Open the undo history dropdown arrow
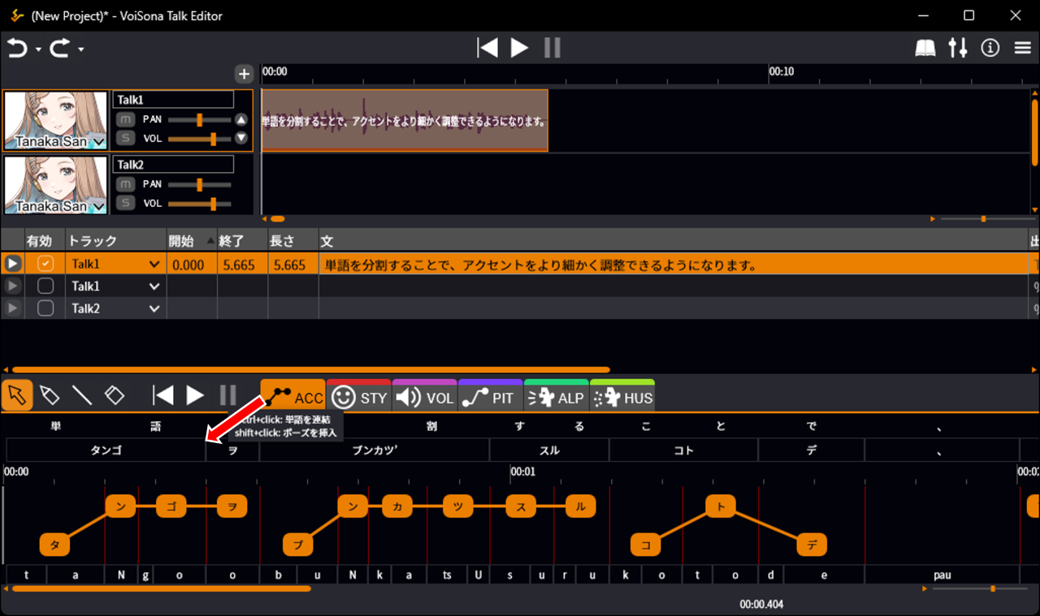Image resolution: width=1040 pixels, height=616 pixels. click(x=38, y=50)
